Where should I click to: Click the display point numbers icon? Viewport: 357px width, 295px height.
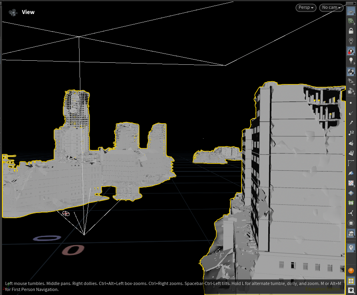tap(351, 133)
